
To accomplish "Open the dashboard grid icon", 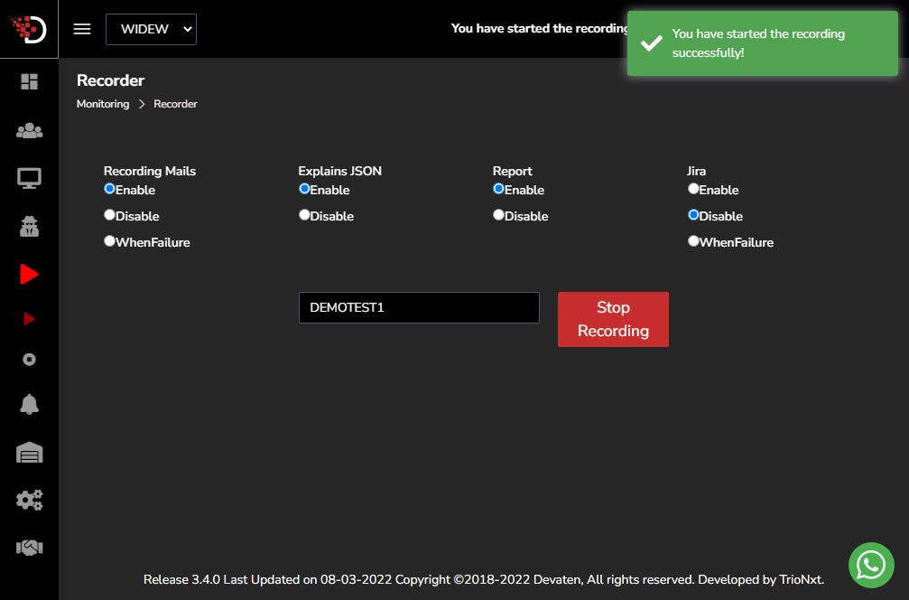I will pos(29,82).
